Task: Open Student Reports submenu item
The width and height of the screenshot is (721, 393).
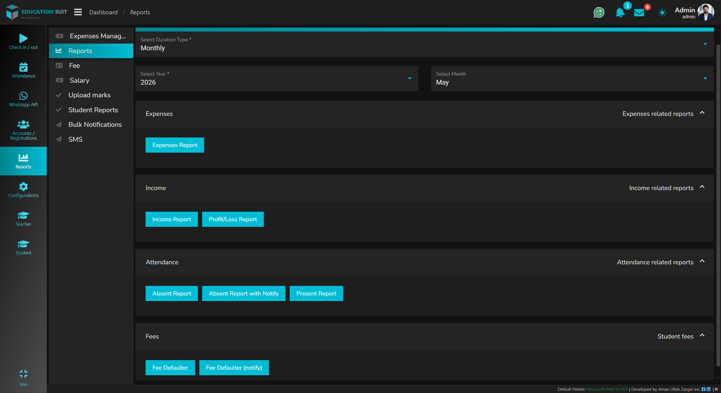Action: [x=91, y=110]
